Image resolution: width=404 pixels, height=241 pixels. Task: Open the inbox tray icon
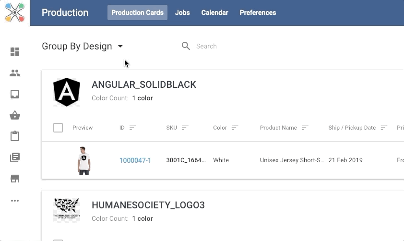[x=15, y=94]
